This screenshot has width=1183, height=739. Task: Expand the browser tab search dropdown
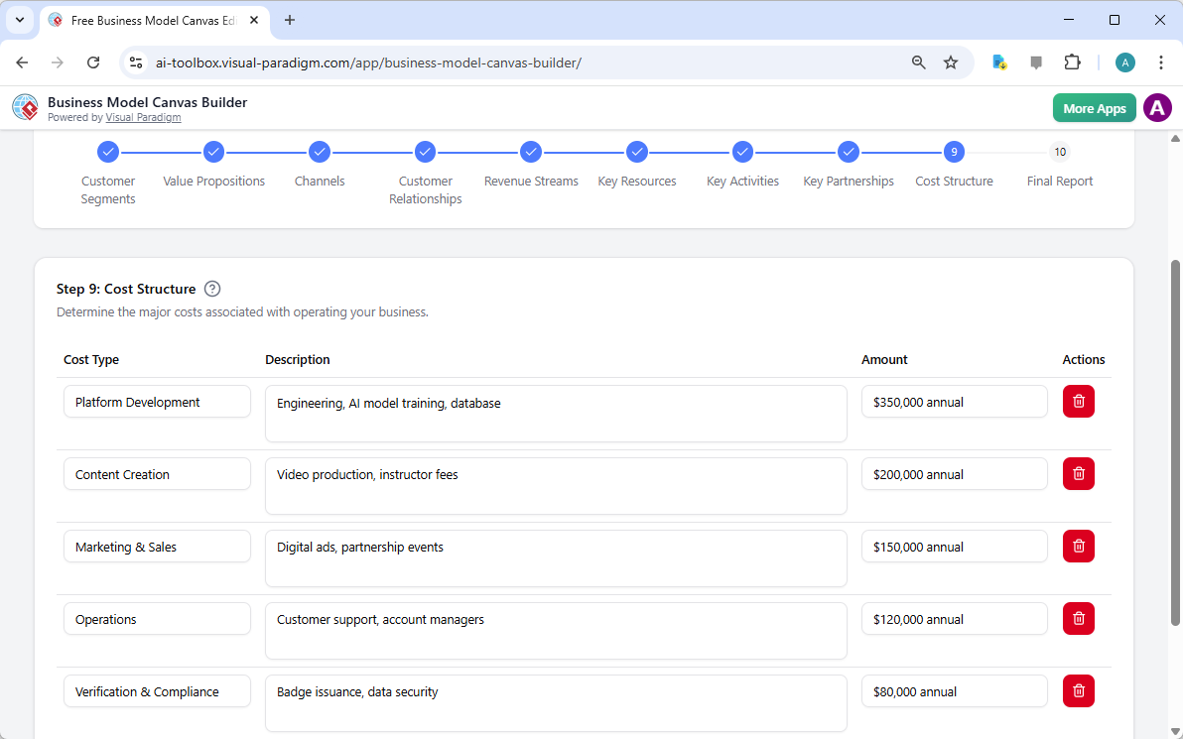click(x=19, y=20)
